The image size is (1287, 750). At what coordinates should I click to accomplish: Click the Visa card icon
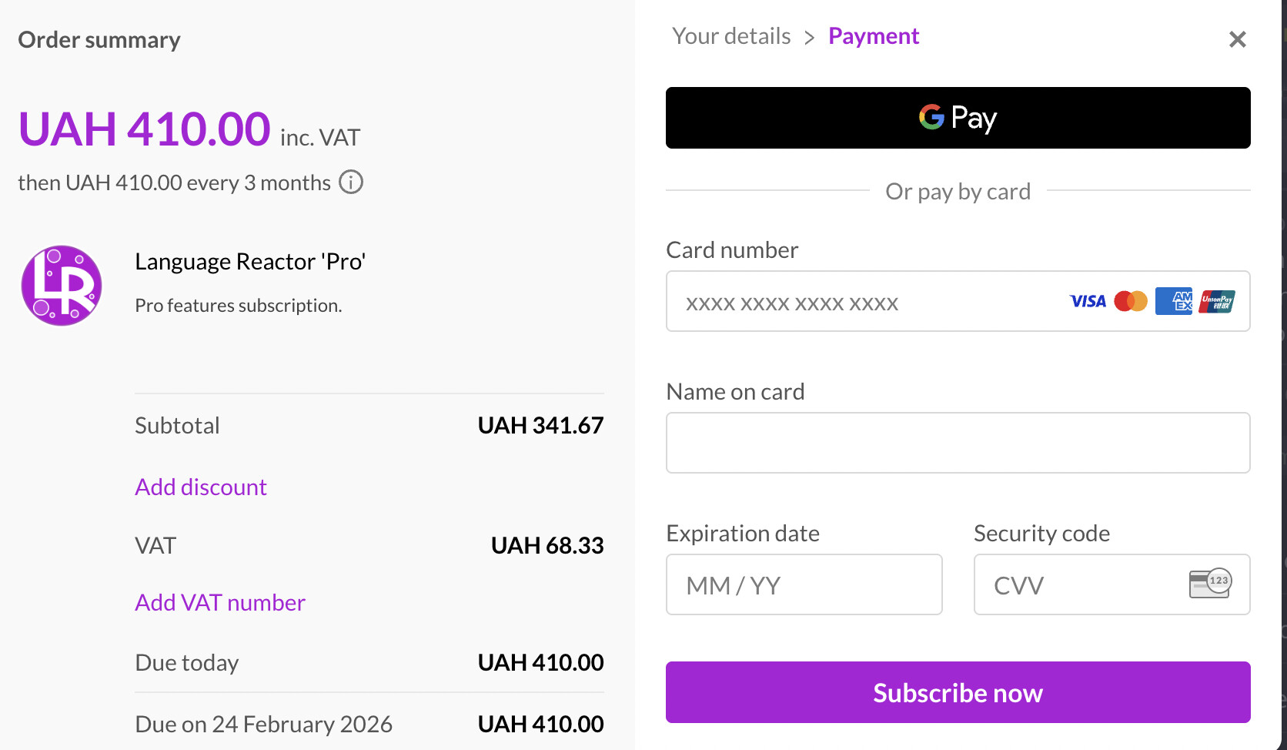(1088, 301)
